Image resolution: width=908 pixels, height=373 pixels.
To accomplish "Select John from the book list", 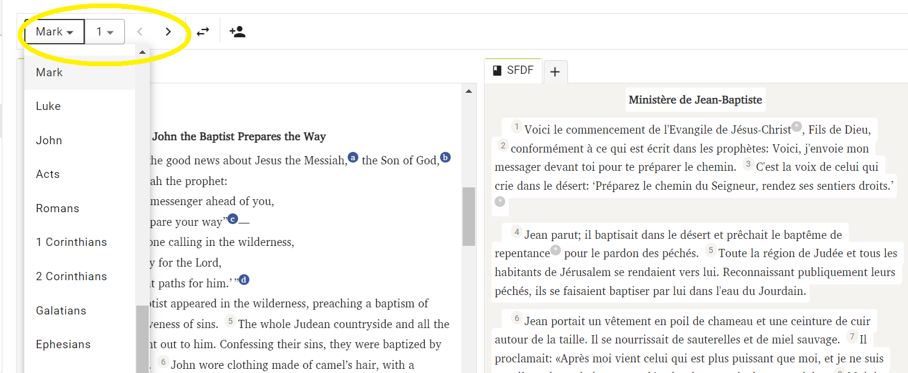I will [80, 141].
